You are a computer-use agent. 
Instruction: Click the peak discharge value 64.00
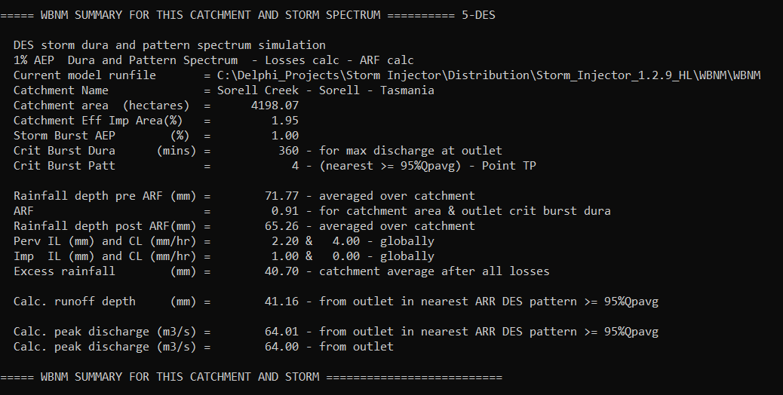(281, 347)
